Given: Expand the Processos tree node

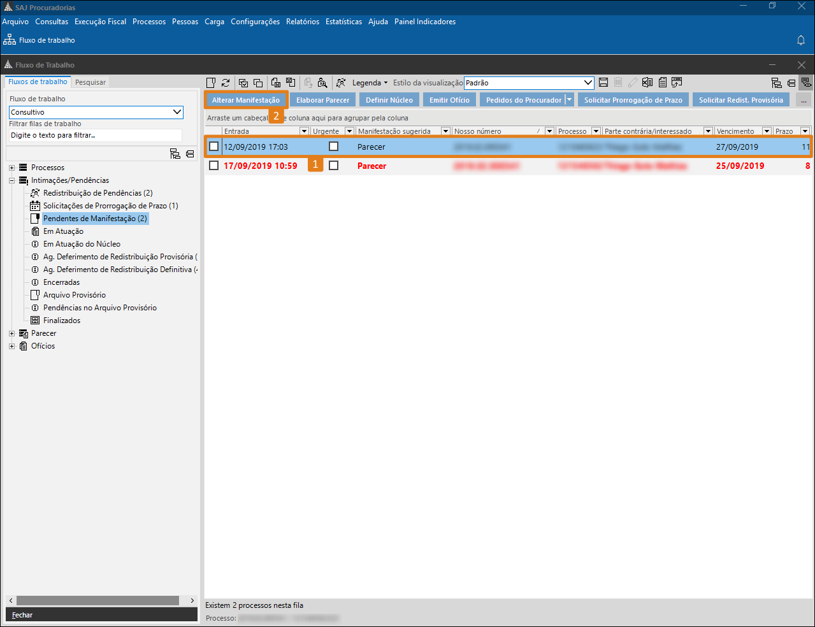Looking at the screenshot, I should point(11,168).
